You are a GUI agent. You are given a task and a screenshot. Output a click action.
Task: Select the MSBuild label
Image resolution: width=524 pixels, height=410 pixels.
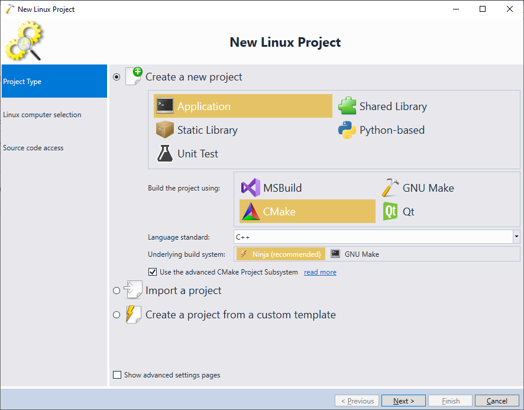[282, 188]
